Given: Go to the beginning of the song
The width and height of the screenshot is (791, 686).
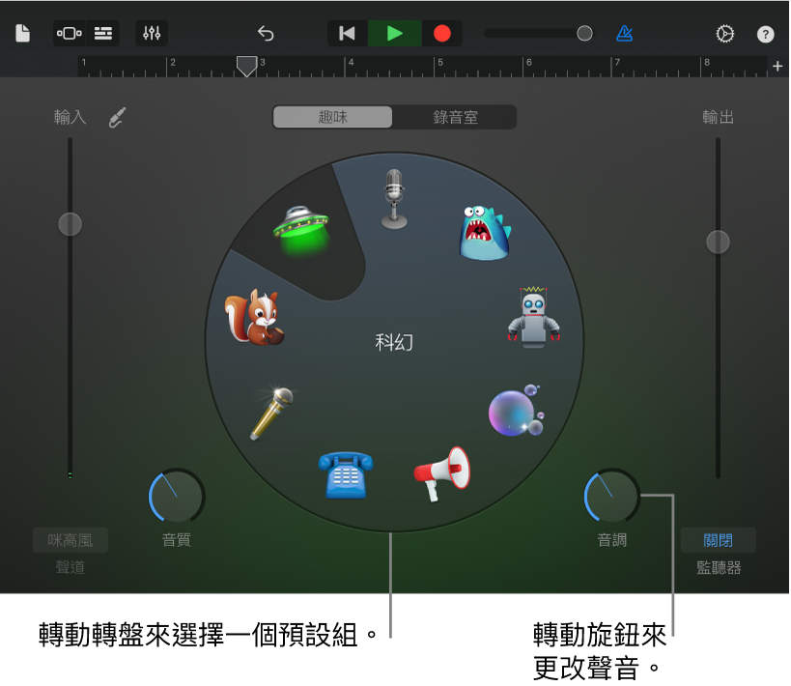Looking at the screenshot, I should (x=347, y=33).
